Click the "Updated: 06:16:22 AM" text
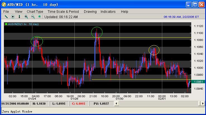Viewport: 206px width, 115px height. (61, 17)
